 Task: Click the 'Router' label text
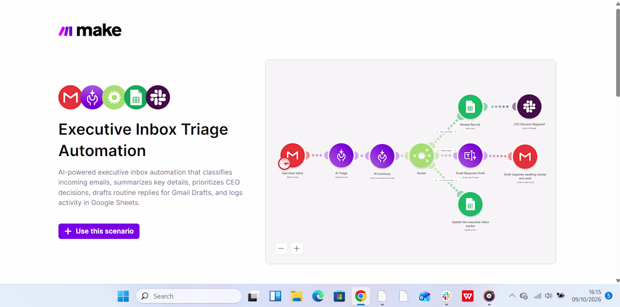click(422, 173)
